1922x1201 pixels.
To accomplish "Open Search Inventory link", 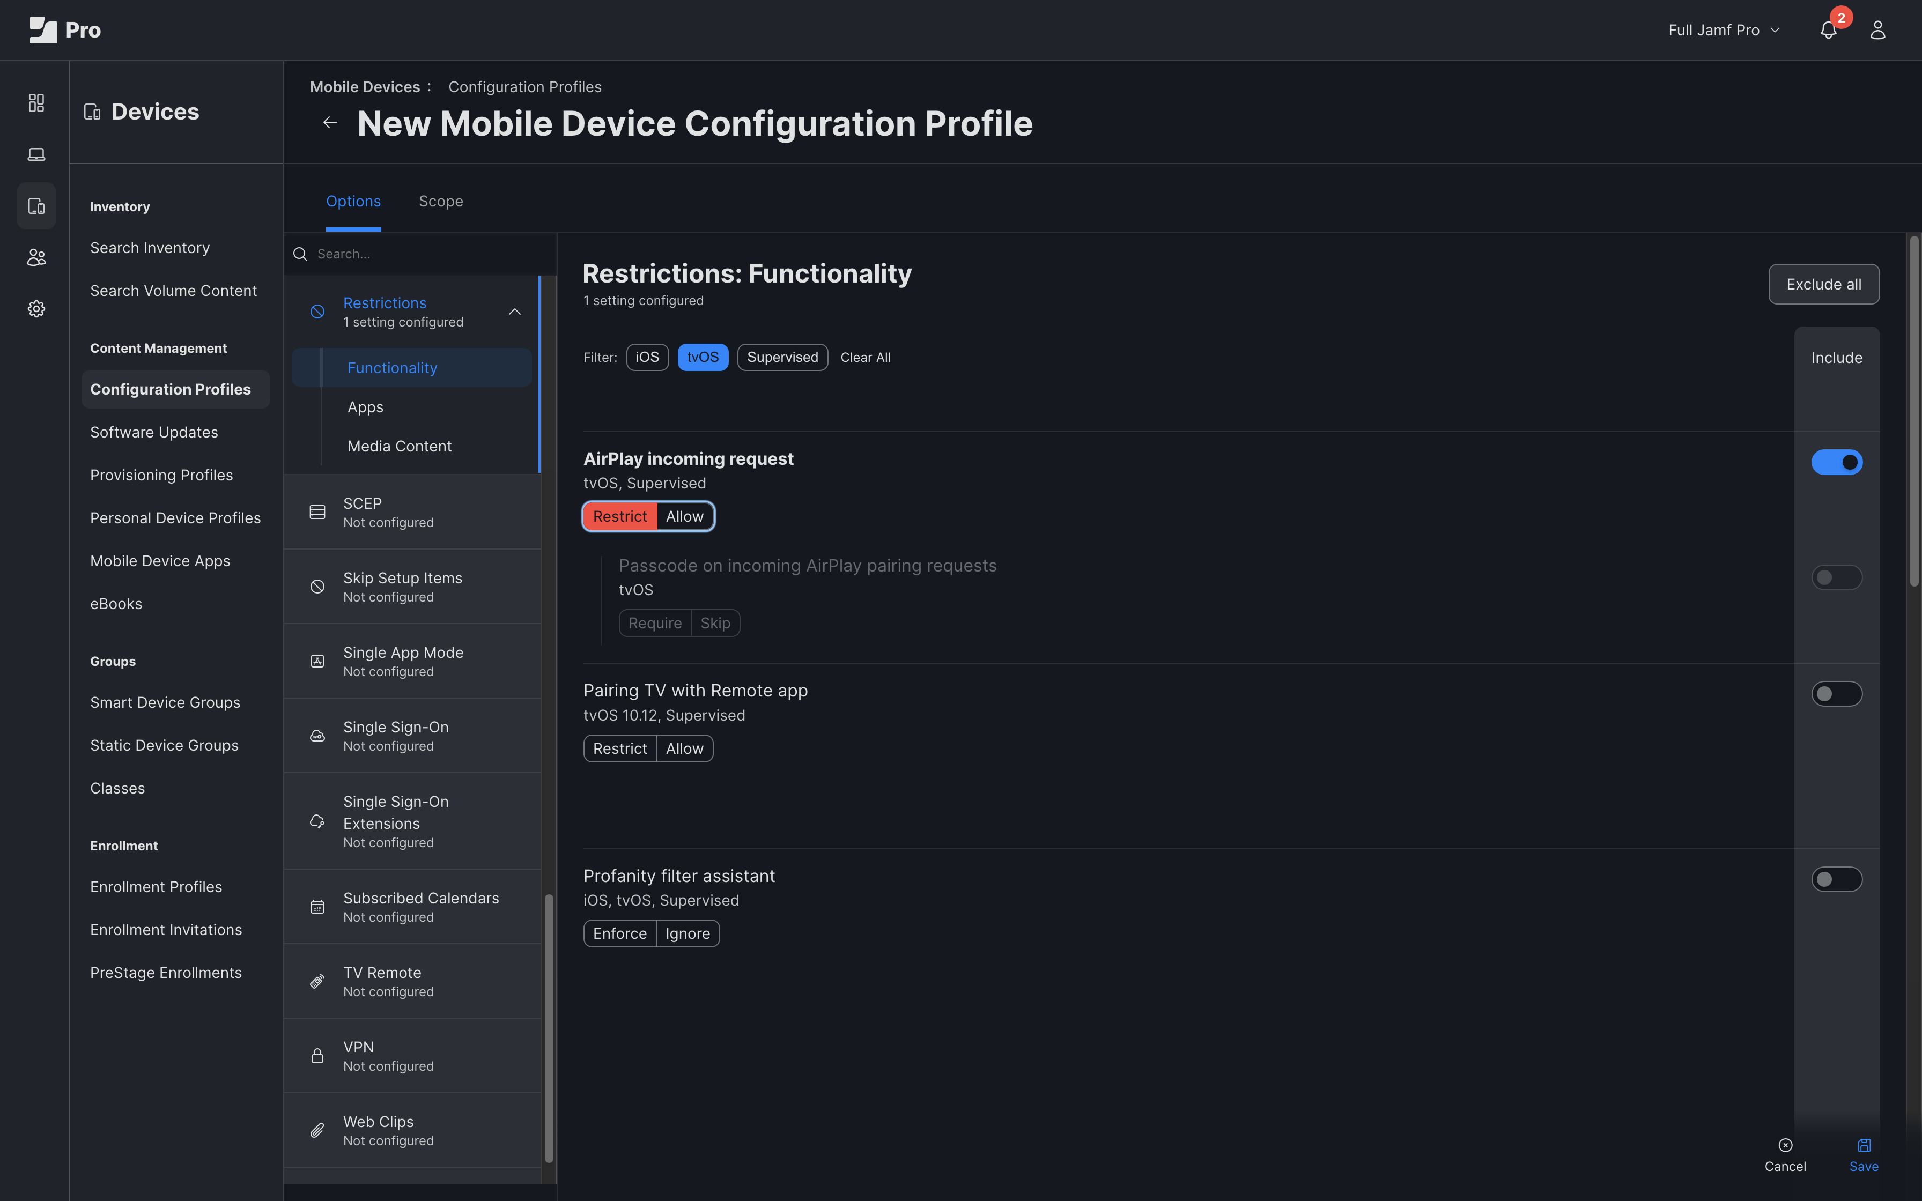I will 150,248.
